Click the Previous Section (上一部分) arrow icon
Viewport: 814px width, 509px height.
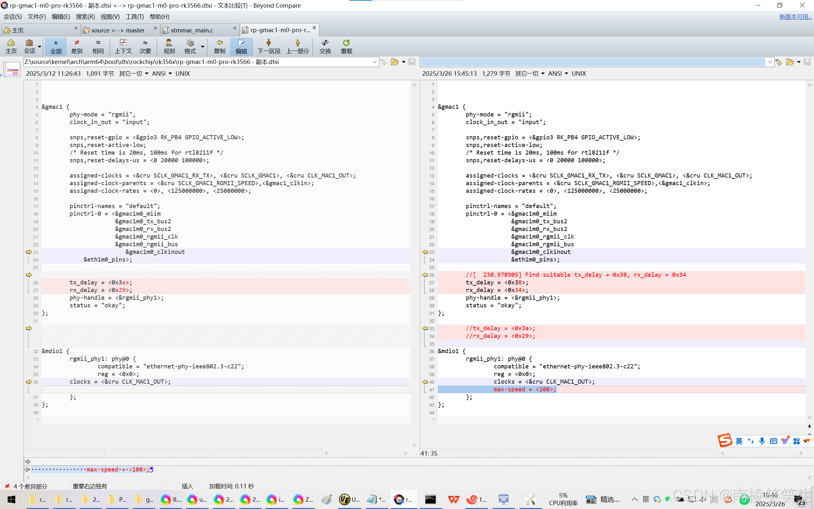coord(297,43)
